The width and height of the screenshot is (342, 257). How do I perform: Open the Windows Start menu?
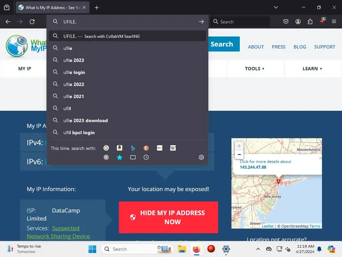point(92,249)
